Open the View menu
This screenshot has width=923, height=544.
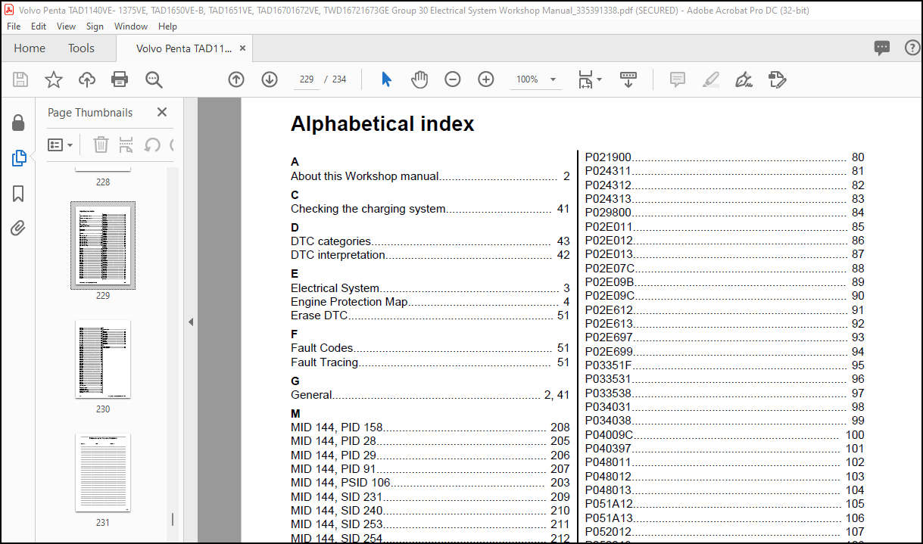tap(67, 26)
